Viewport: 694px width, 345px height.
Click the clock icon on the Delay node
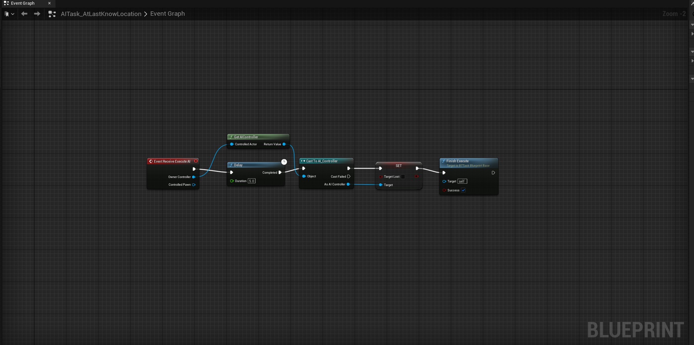click(284, 162)
